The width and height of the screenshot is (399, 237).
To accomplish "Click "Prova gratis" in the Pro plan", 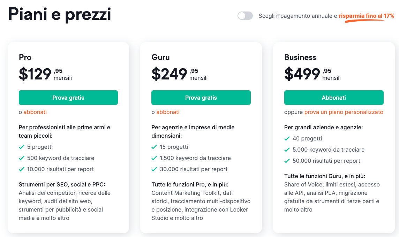I will (x=68, y=98).
